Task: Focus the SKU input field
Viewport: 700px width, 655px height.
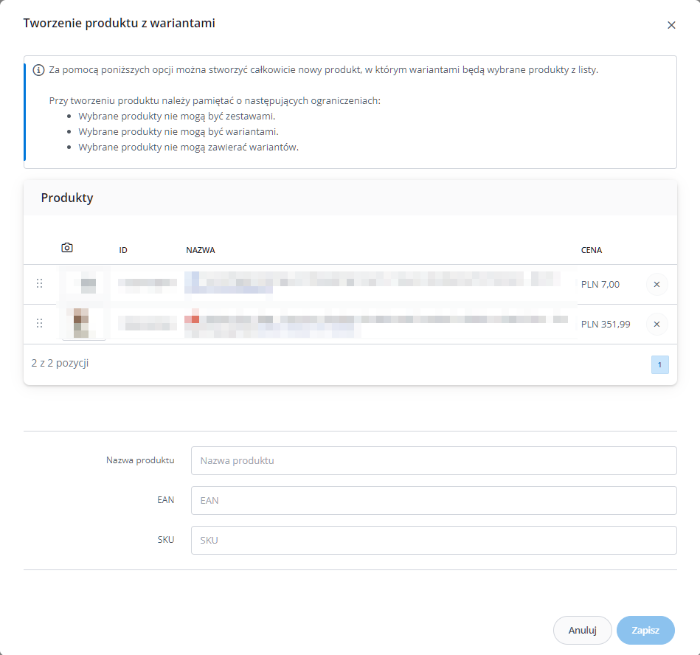Action: 434,540
